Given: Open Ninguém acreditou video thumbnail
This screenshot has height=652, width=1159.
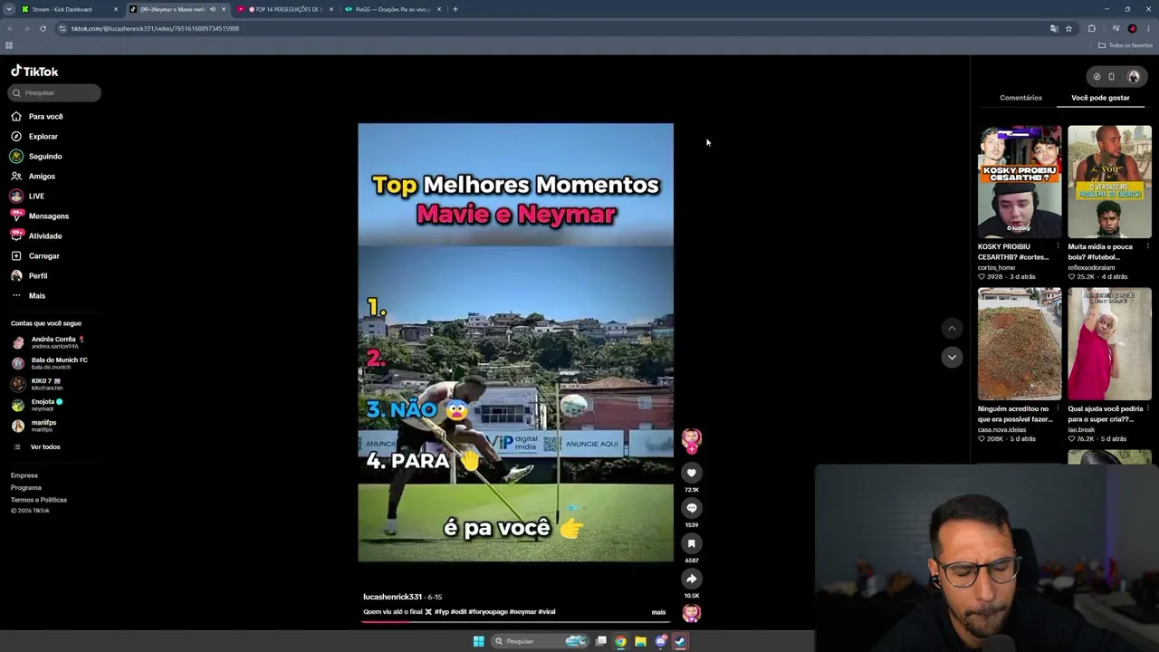Looking at the screenshot, I should coord(1019,343).
